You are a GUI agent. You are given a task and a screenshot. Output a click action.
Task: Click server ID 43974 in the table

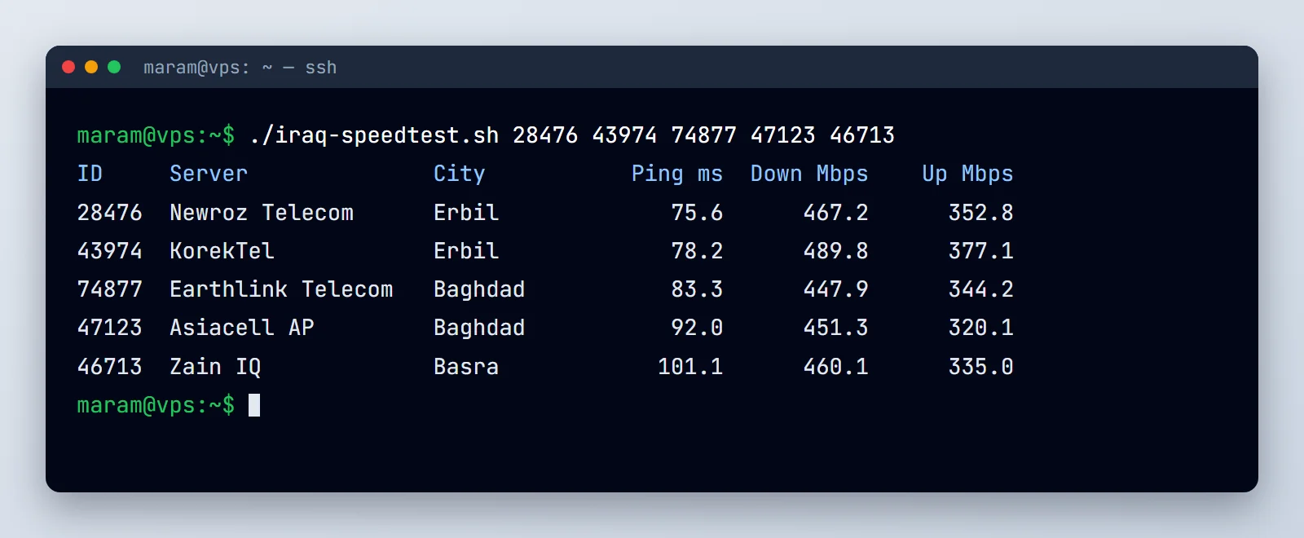(x=109, y=251)
